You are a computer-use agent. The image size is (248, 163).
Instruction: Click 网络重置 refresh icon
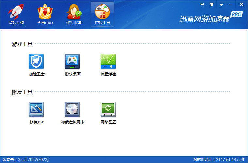(x=108, y=109)
